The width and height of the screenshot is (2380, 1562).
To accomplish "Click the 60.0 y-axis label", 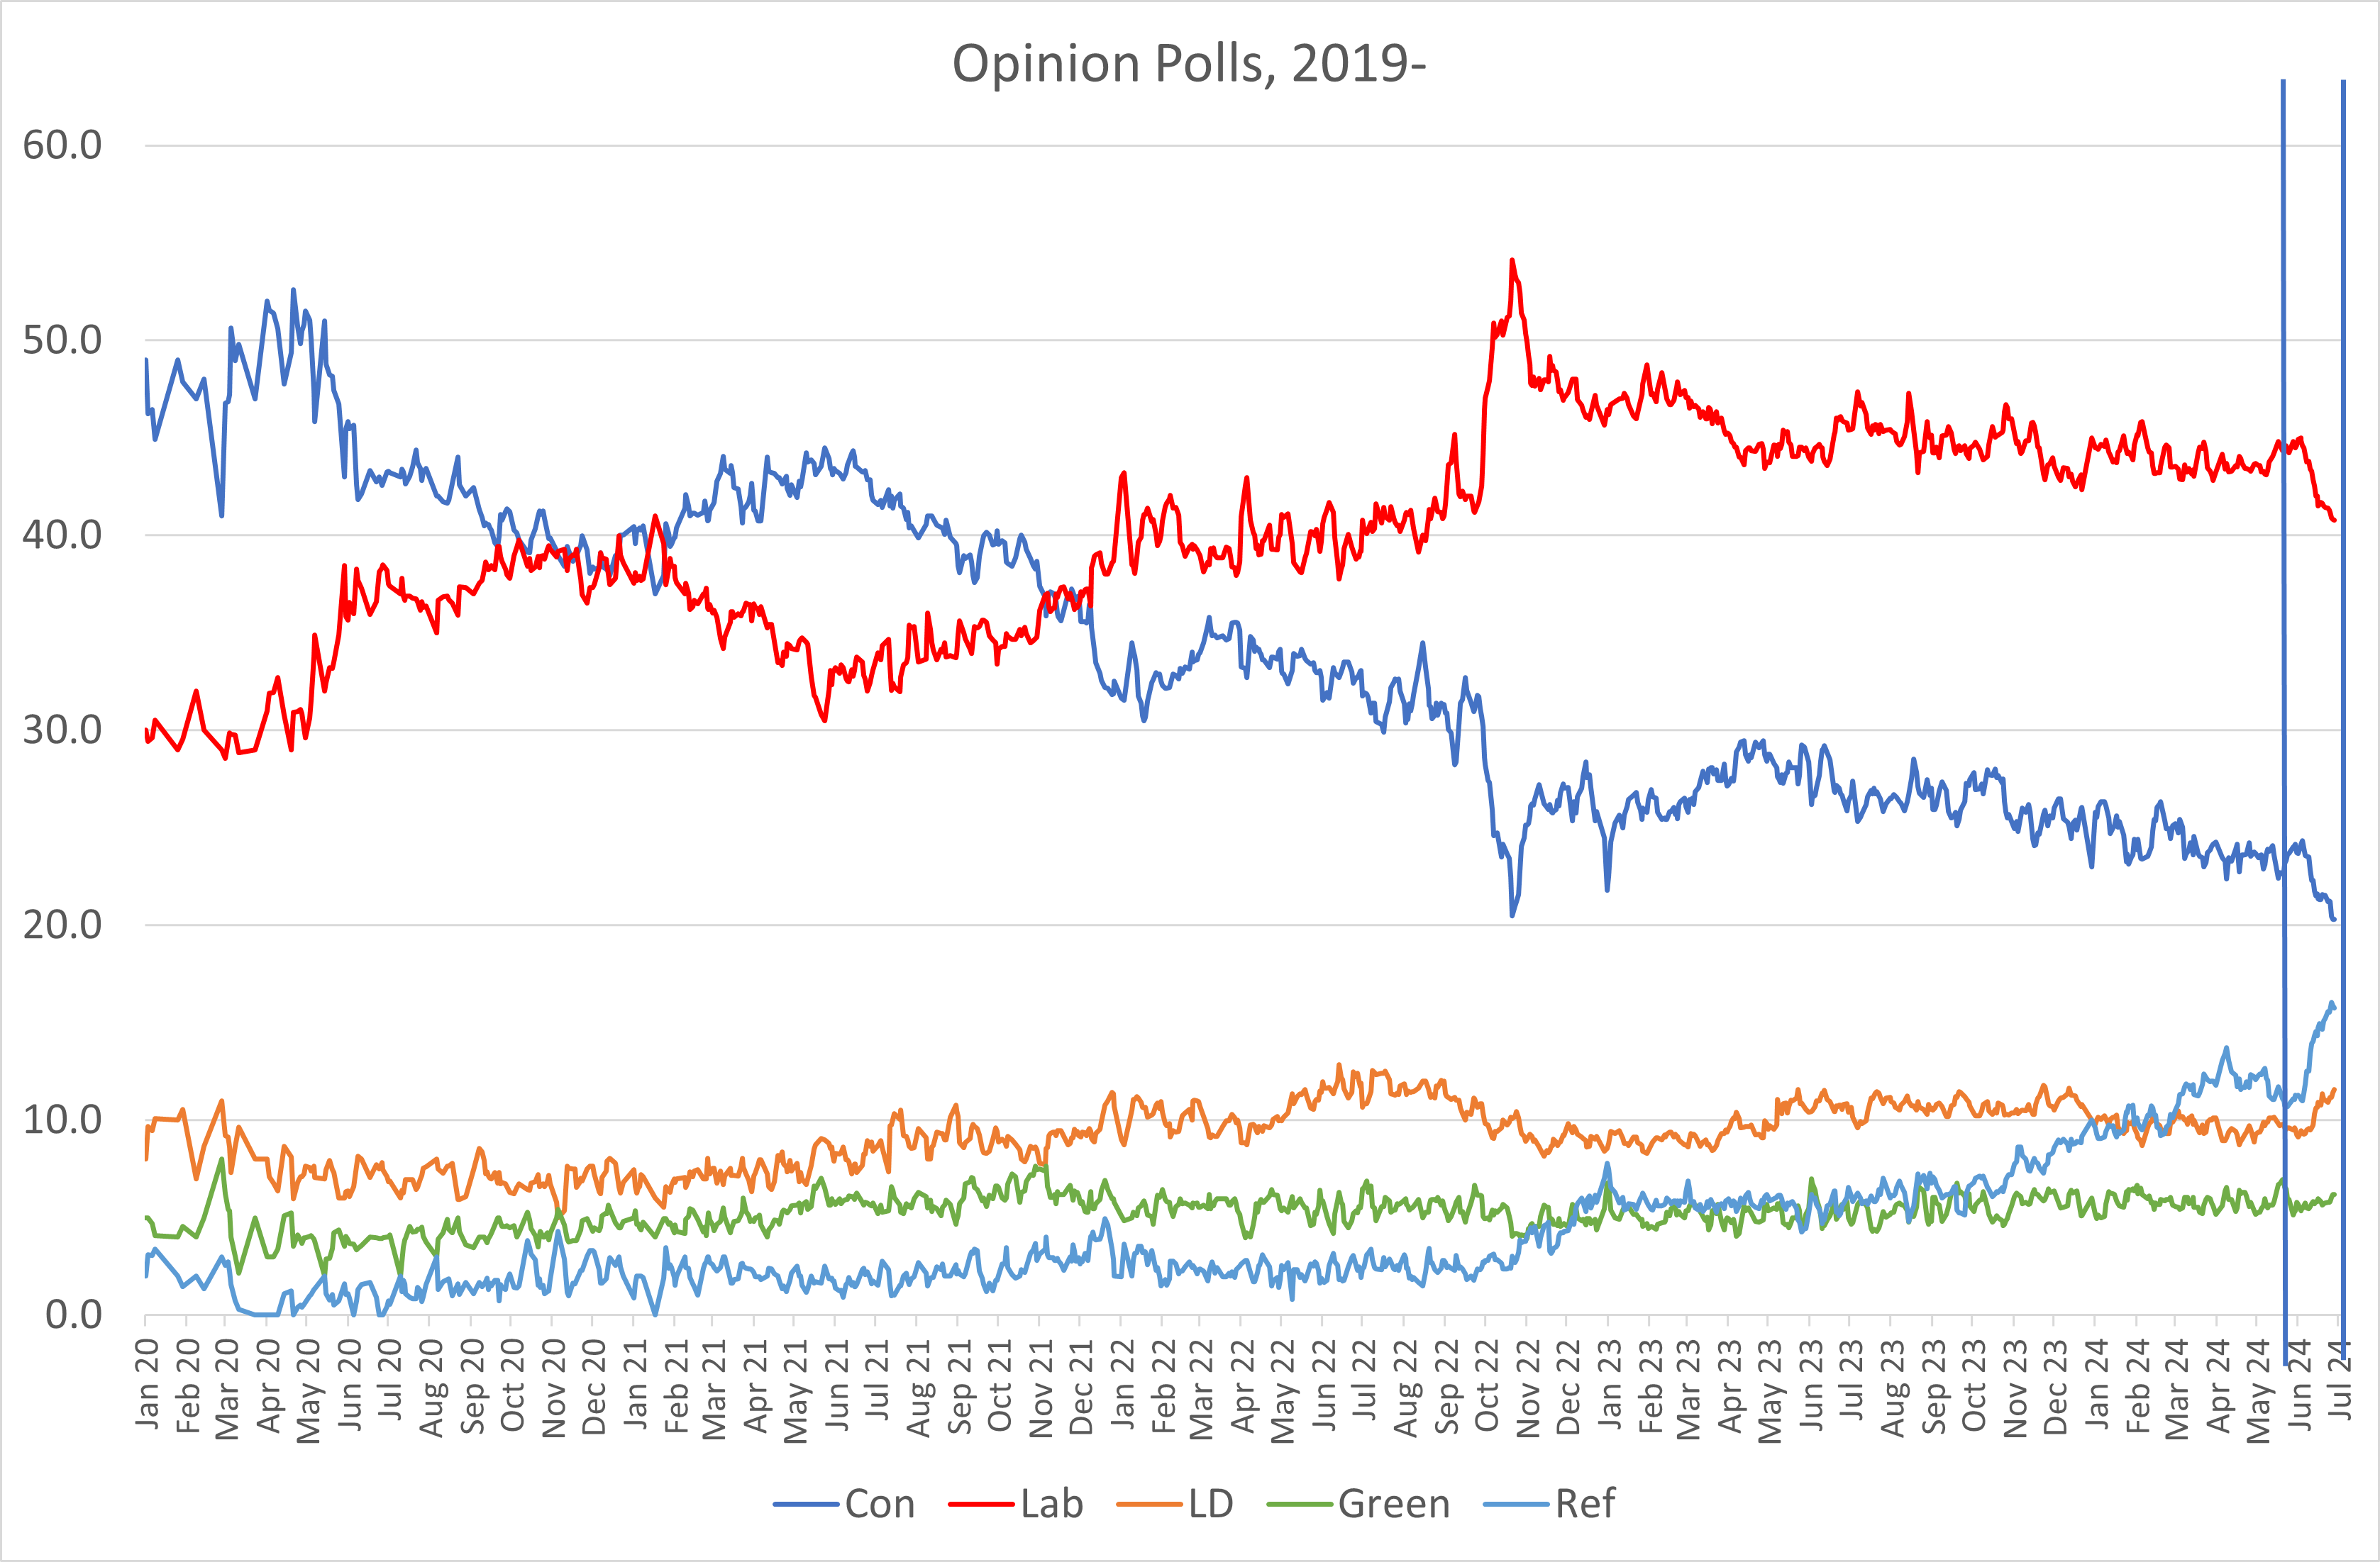I will (62, 146).
